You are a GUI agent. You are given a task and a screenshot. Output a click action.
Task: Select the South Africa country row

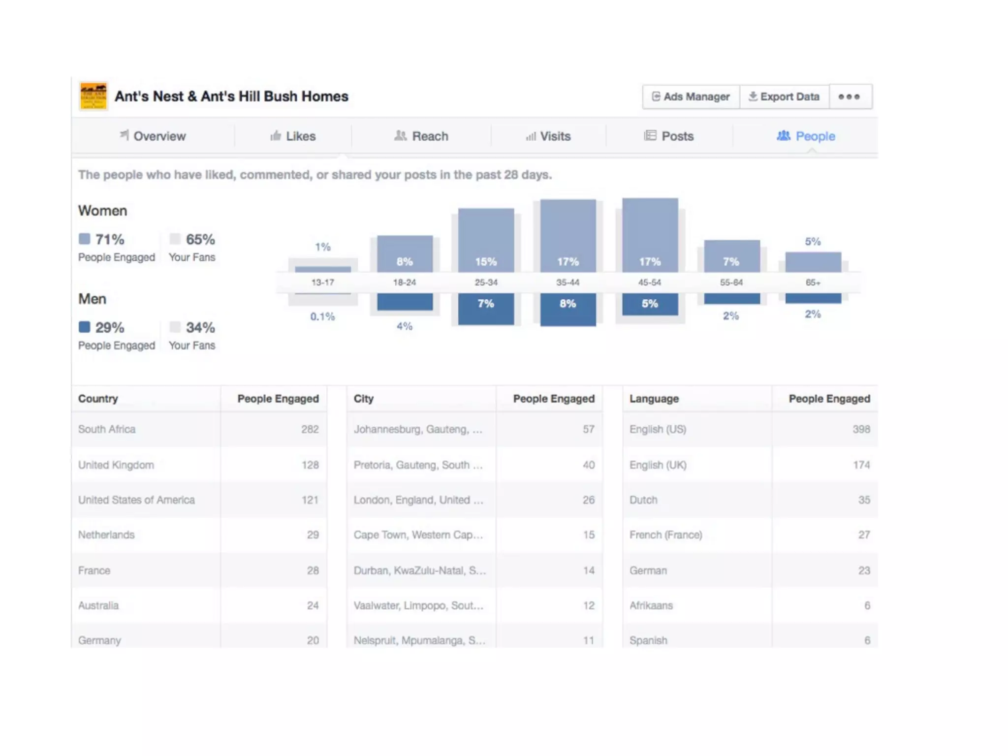(107, 429)
